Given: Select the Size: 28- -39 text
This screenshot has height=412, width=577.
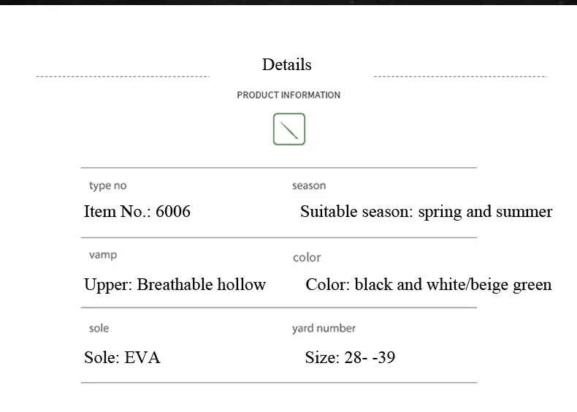Looking at the screenshot, I should point(350,358).
